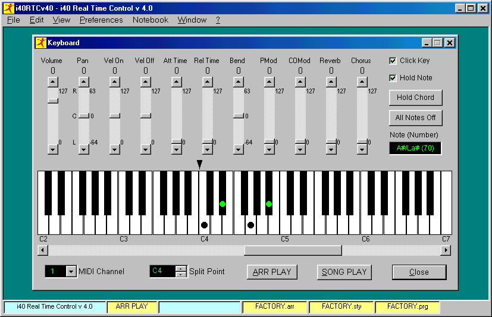
Task: Open the MIDI Channel dropdown
Action: point(71,272)
